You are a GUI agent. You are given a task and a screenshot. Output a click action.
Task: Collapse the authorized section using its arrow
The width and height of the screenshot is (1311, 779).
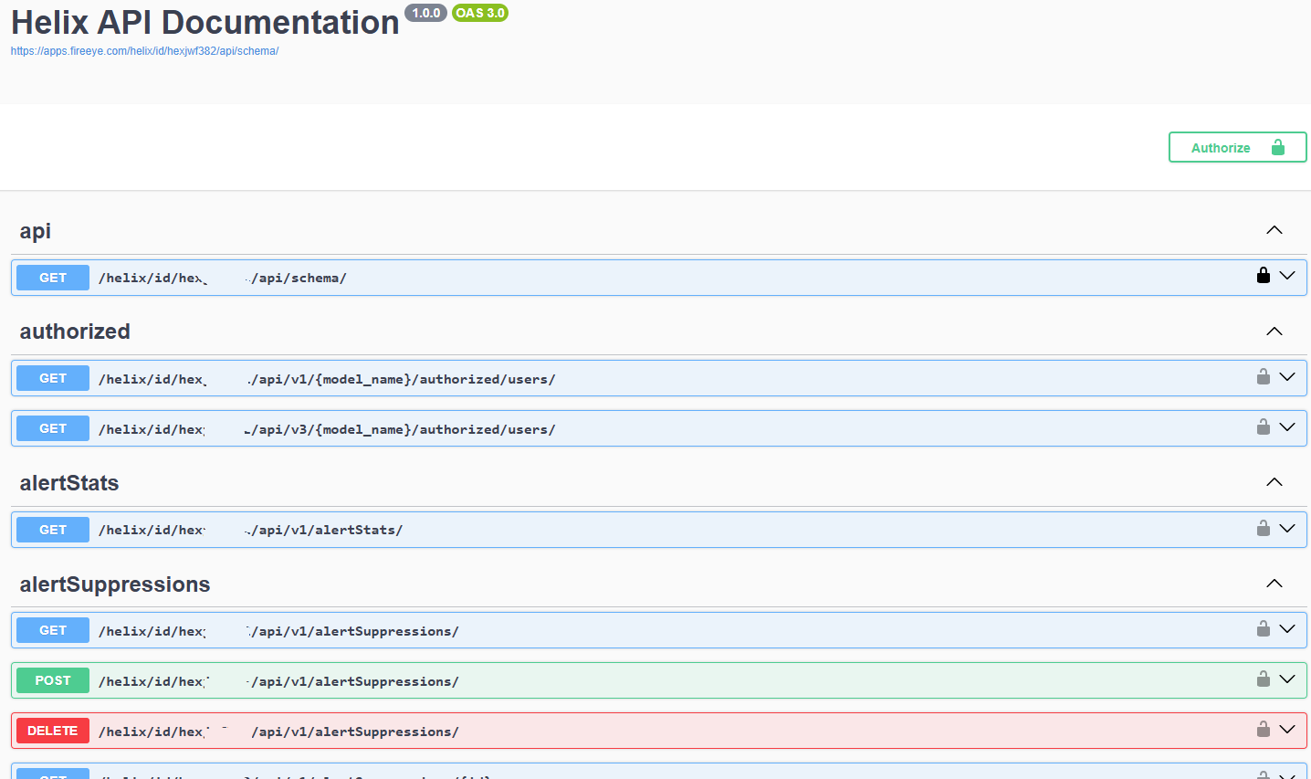tap(1274, 332)
